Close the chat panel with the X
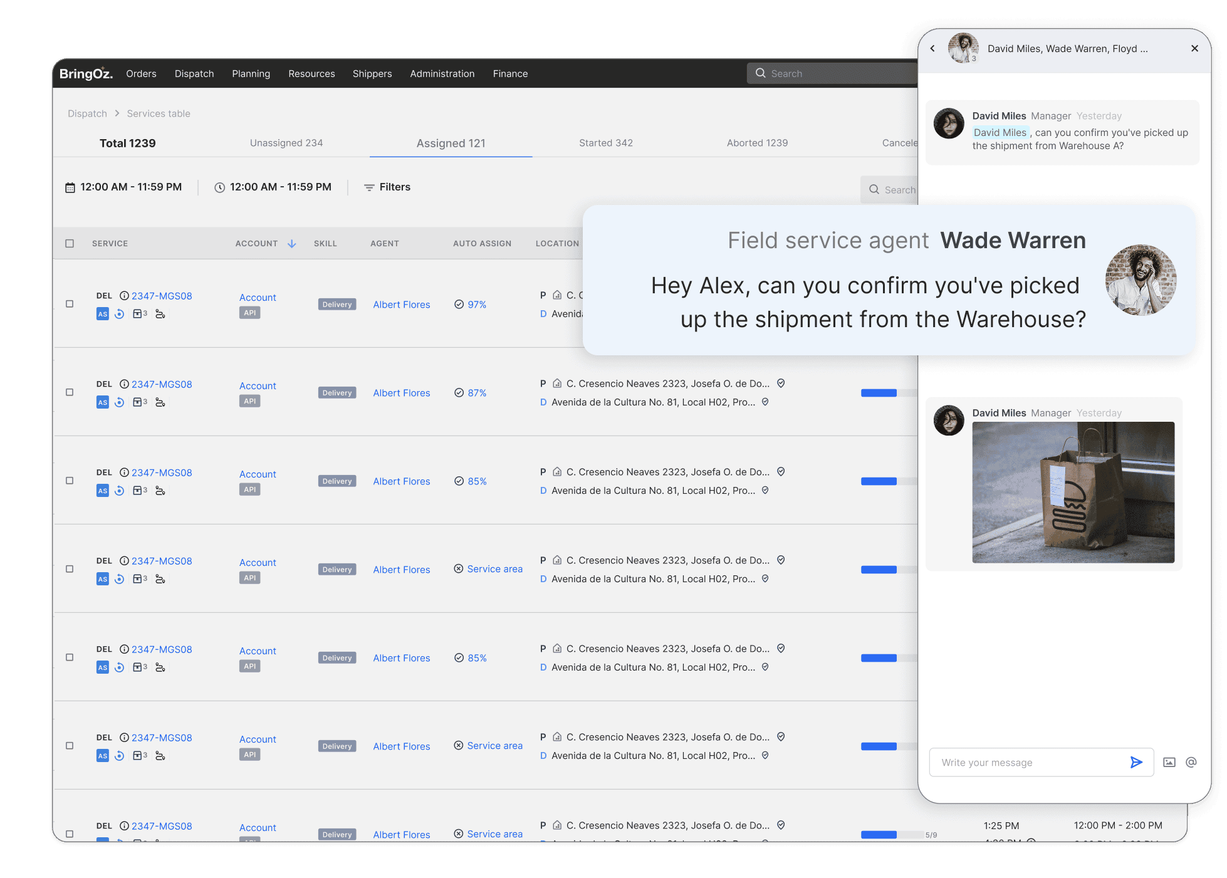Image resolution: width=1227 pixels, height=878 pixels. coord(1194,48)
